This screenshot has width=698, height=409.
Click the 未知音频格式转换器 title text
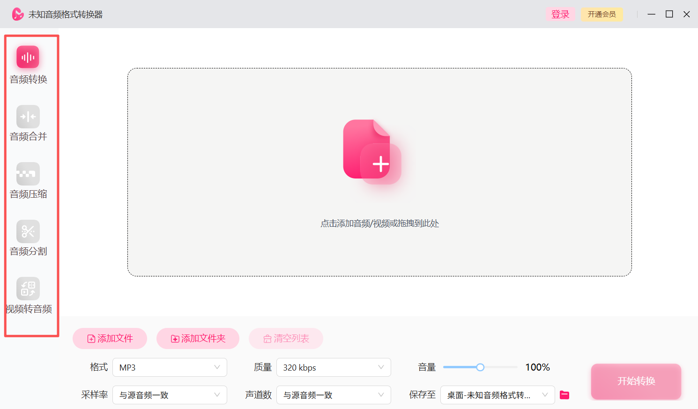(66, 15)
